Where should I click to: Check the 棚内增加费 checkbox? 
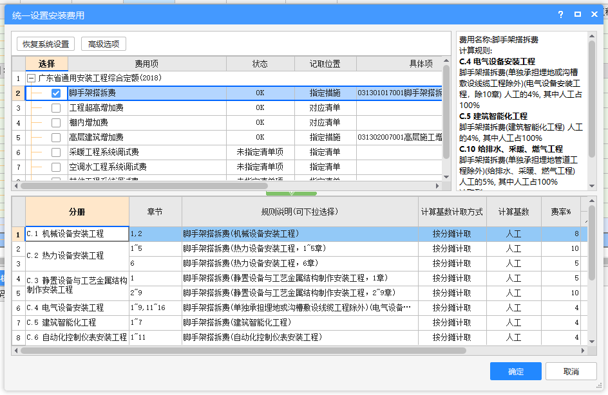click(56, 123)
